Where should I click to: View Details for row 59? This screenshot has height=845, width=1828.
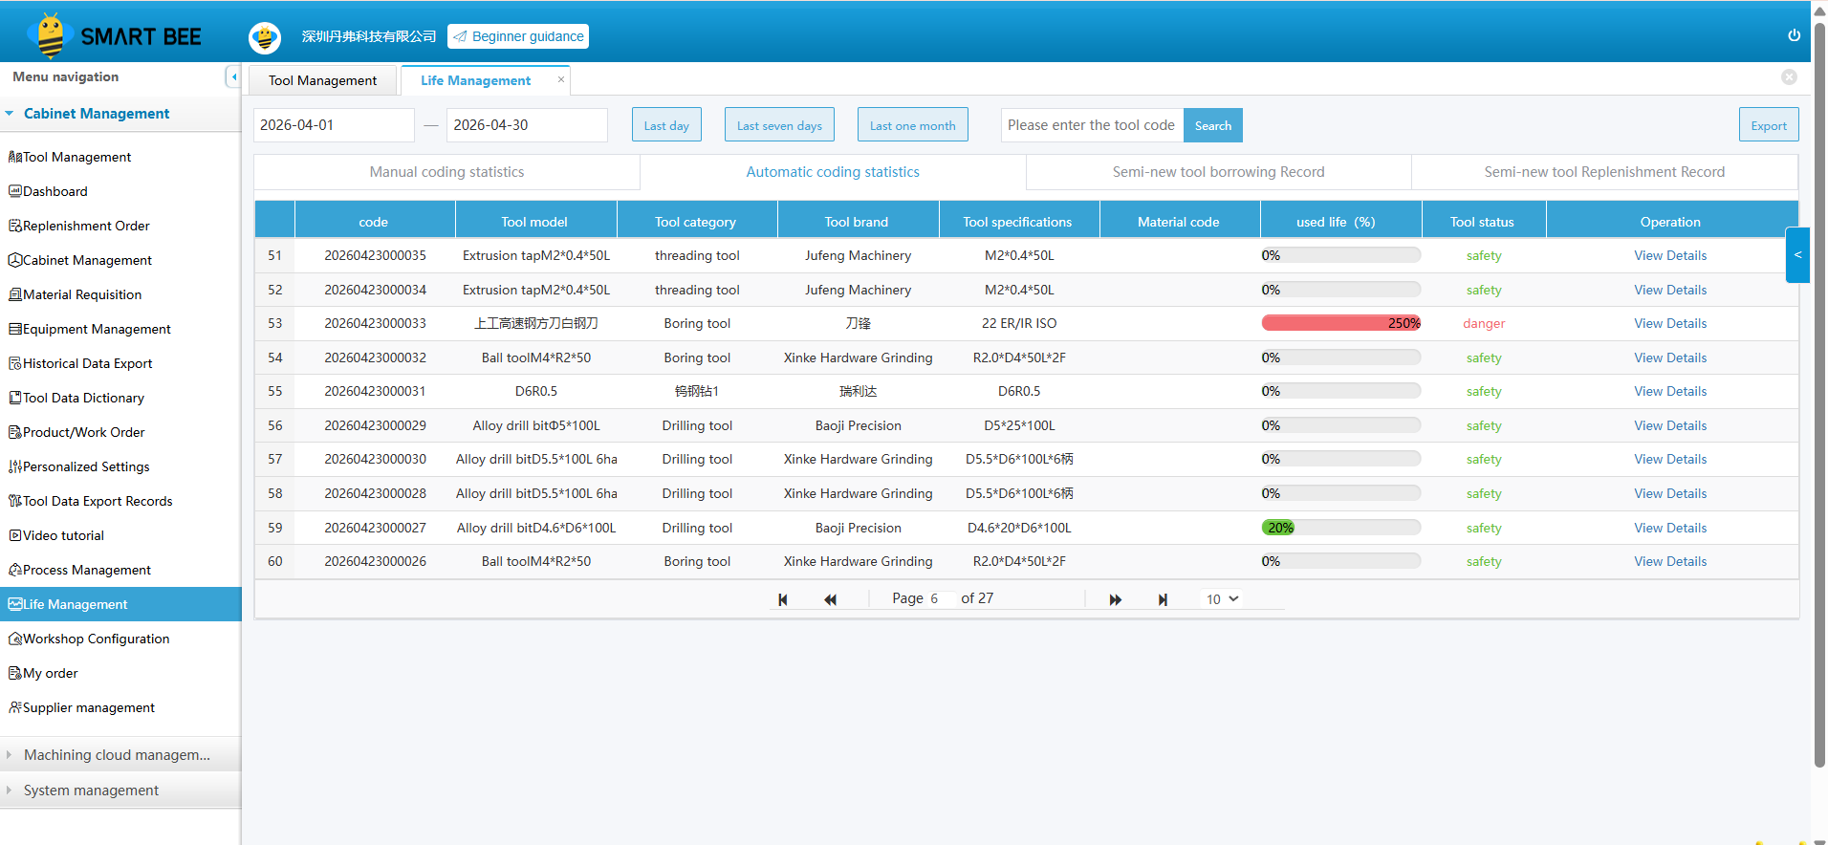pyautogui.click(x=1670, y=528)
